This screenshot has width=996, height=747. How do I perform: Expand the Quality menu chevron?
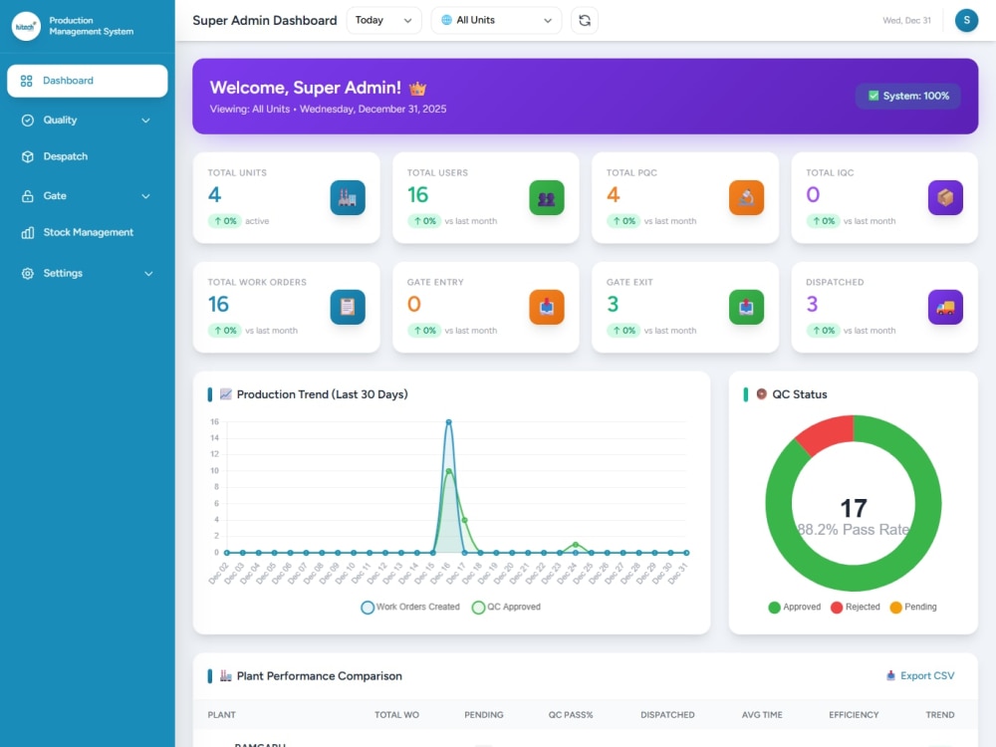click(x=145, y=121)
